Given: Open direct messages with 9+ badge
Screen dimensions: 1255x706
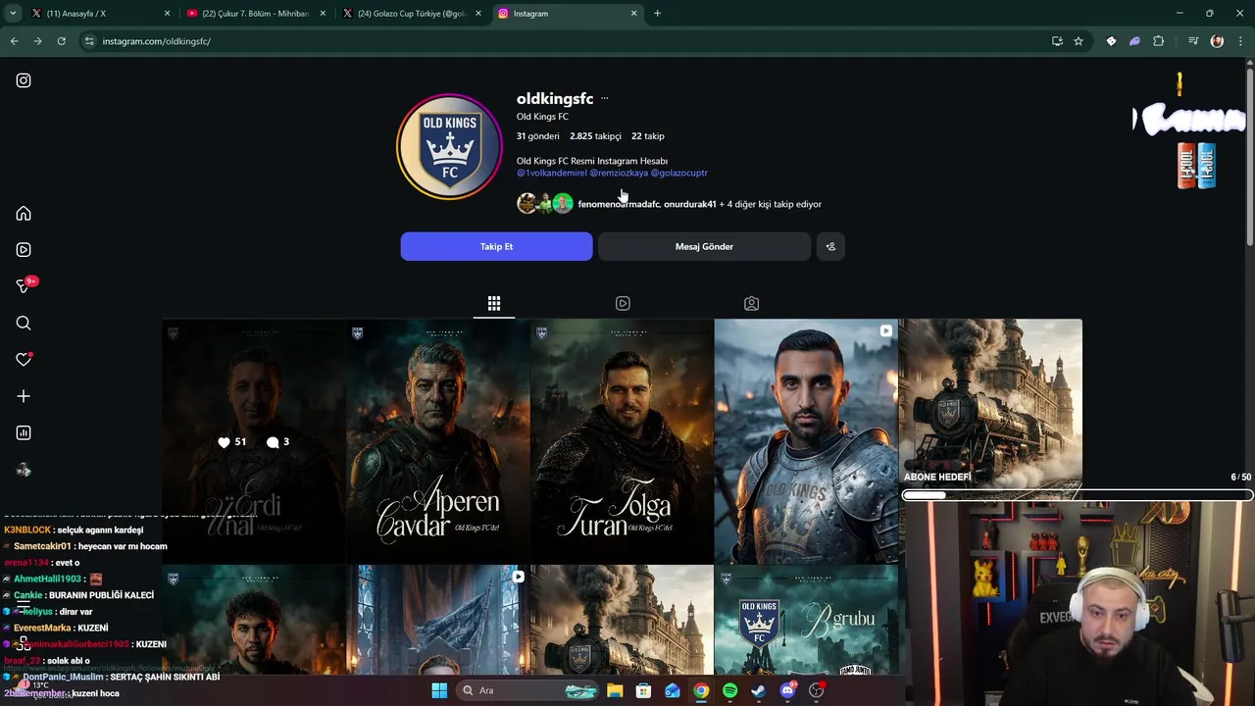Looking at the screenshot, I should point(24,285).
